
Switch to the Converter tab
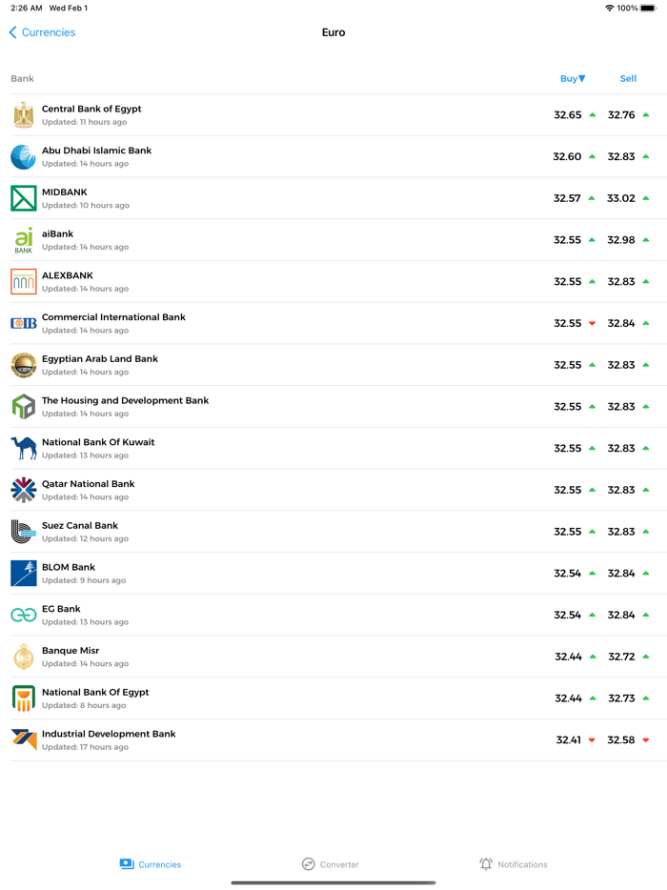[x=331, y=864]
